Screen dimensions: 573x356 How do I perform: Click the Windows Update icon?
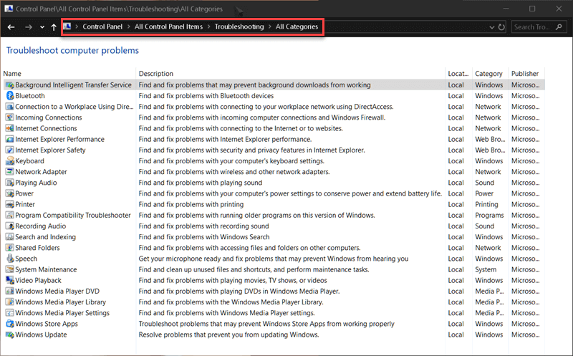point(10,335)
